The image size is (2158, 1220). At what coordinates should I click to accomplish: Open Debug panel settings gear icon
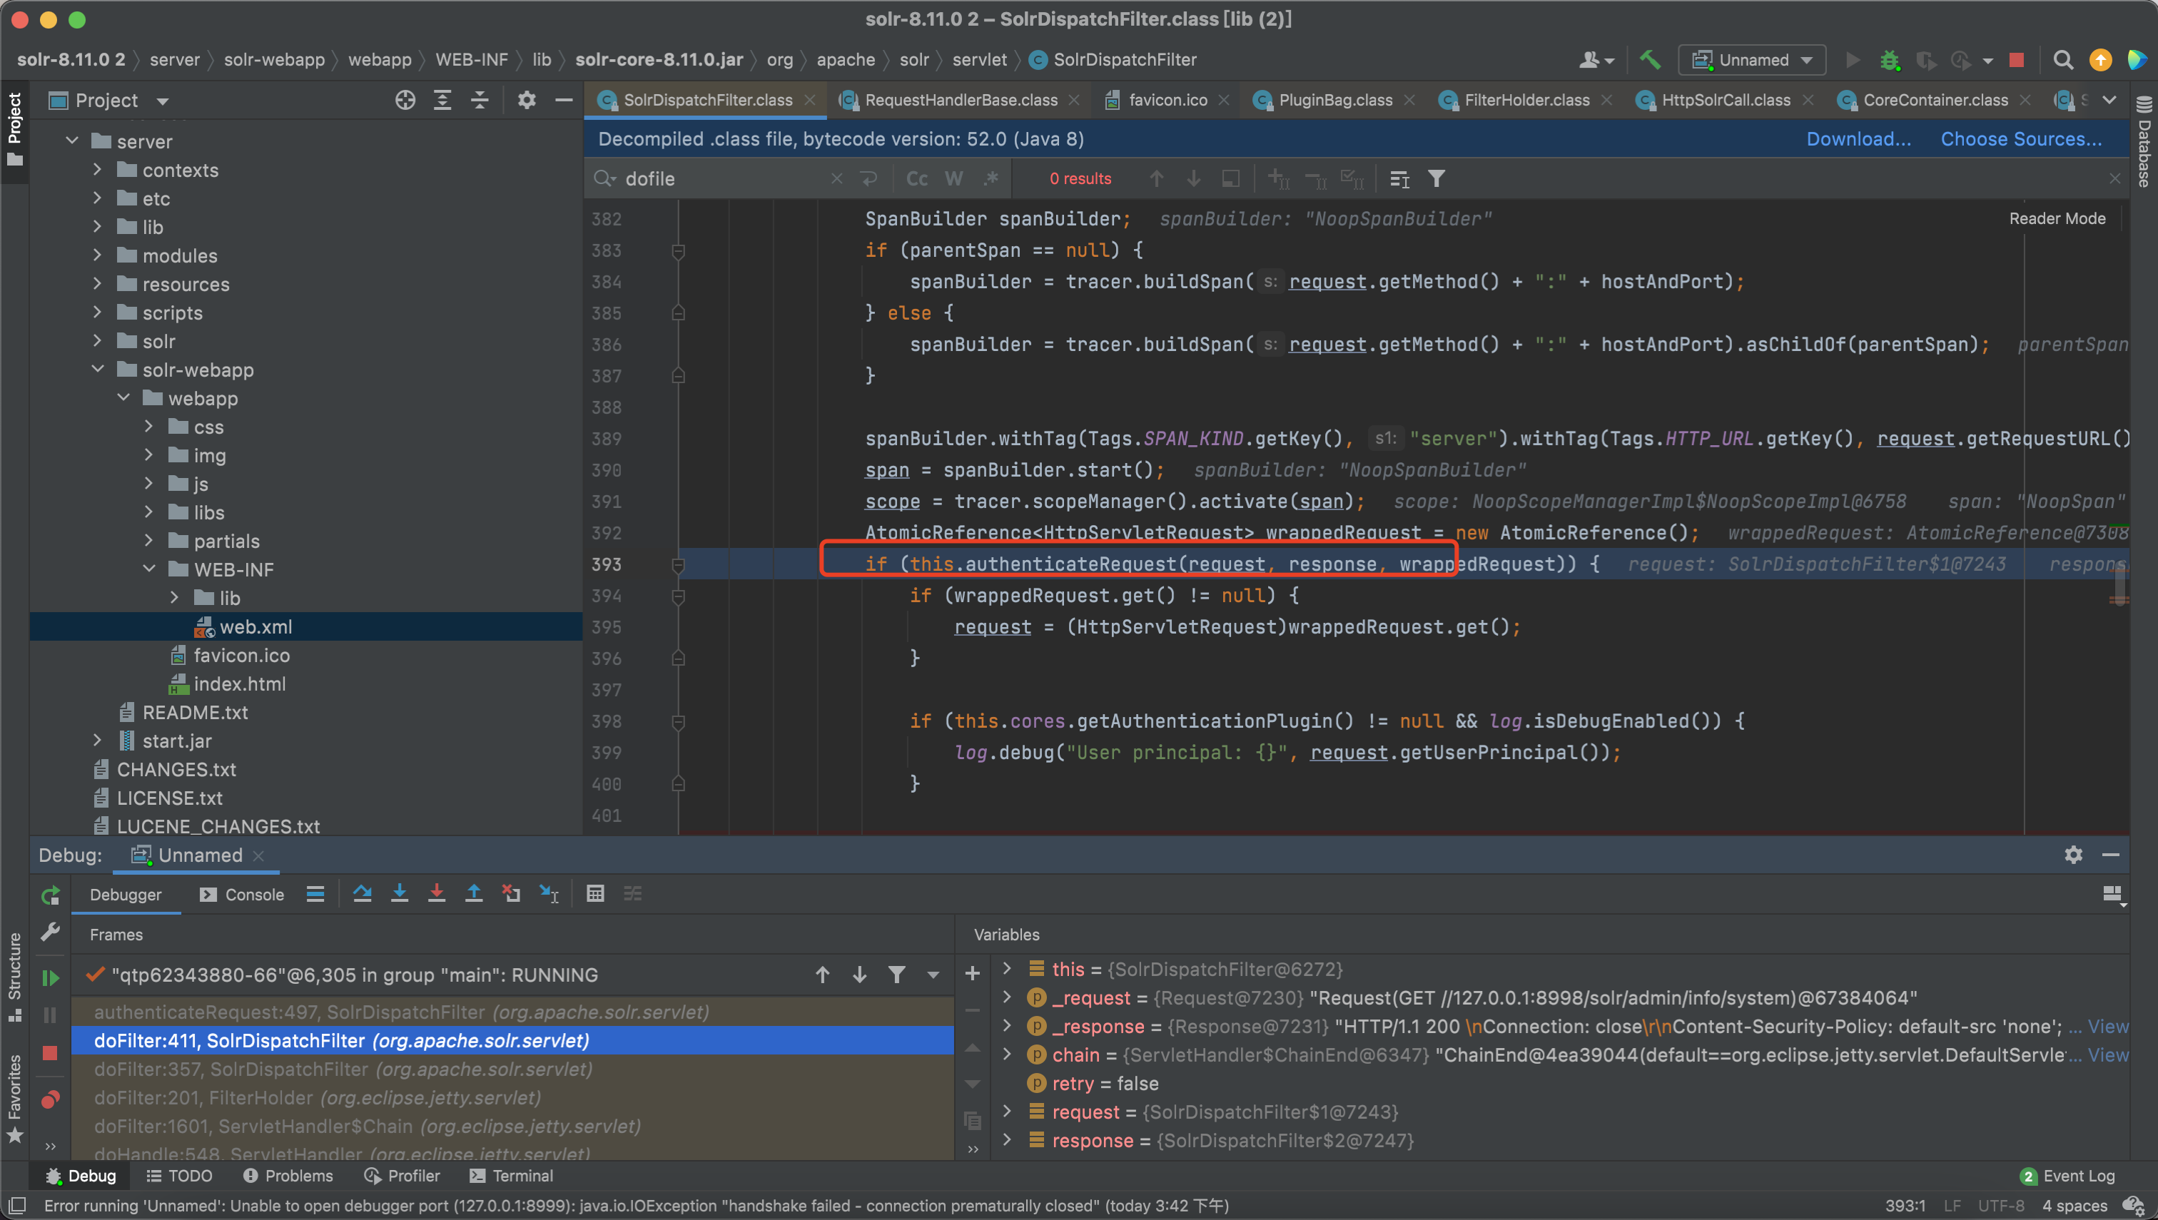click(2072, 854)
